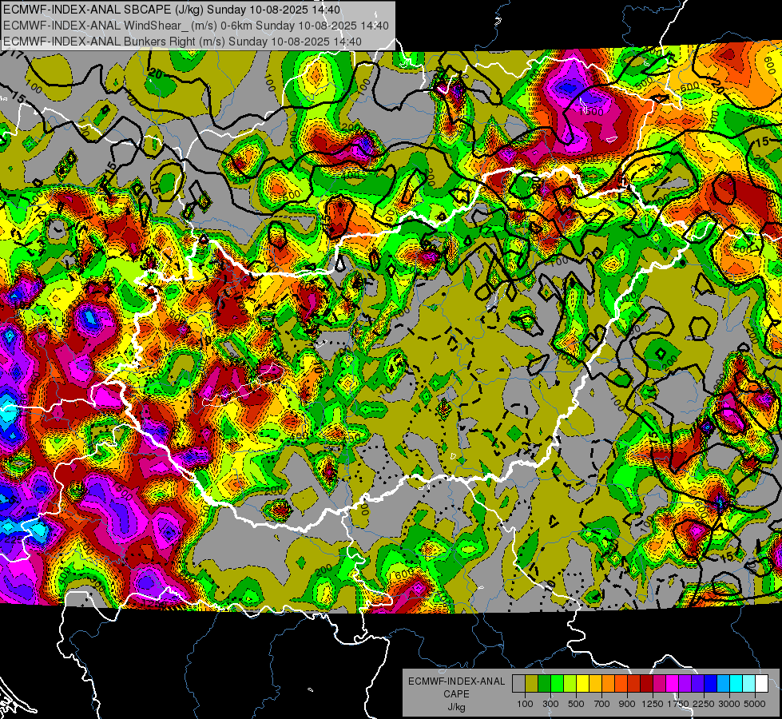Viewport: 782px width, 719px height.
Task: Select the bright green legend swatch
Action: click(557, 684)
